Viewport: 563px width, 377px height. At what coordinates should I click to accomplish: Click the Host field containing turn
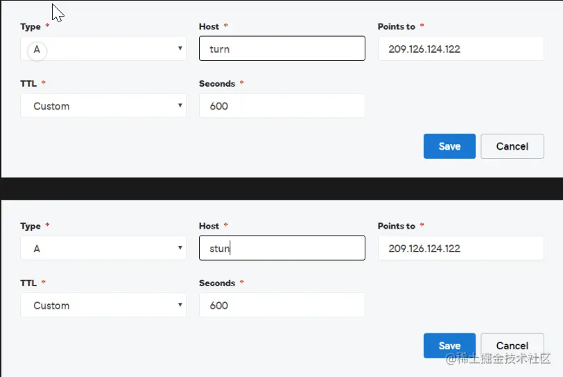click(281, 49)
